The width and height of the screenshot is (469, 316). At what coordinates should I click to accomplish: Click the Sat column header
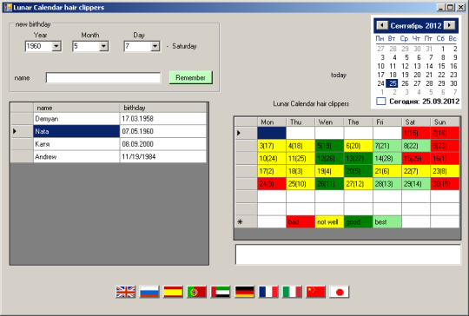click(x=416, y=122)
